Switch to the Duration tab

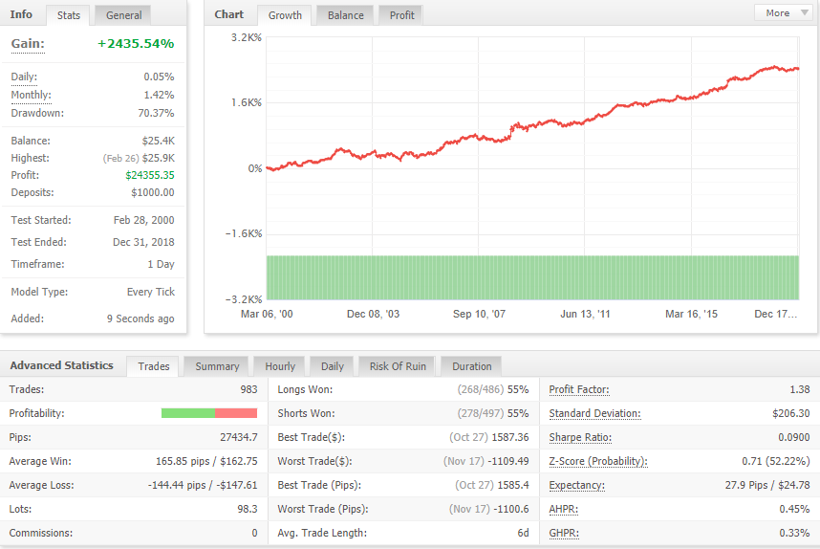471,366
